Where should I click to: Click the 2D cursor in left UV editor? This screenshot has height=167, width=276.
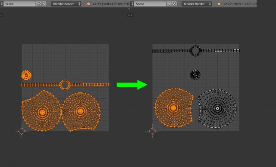pos(22,131)
